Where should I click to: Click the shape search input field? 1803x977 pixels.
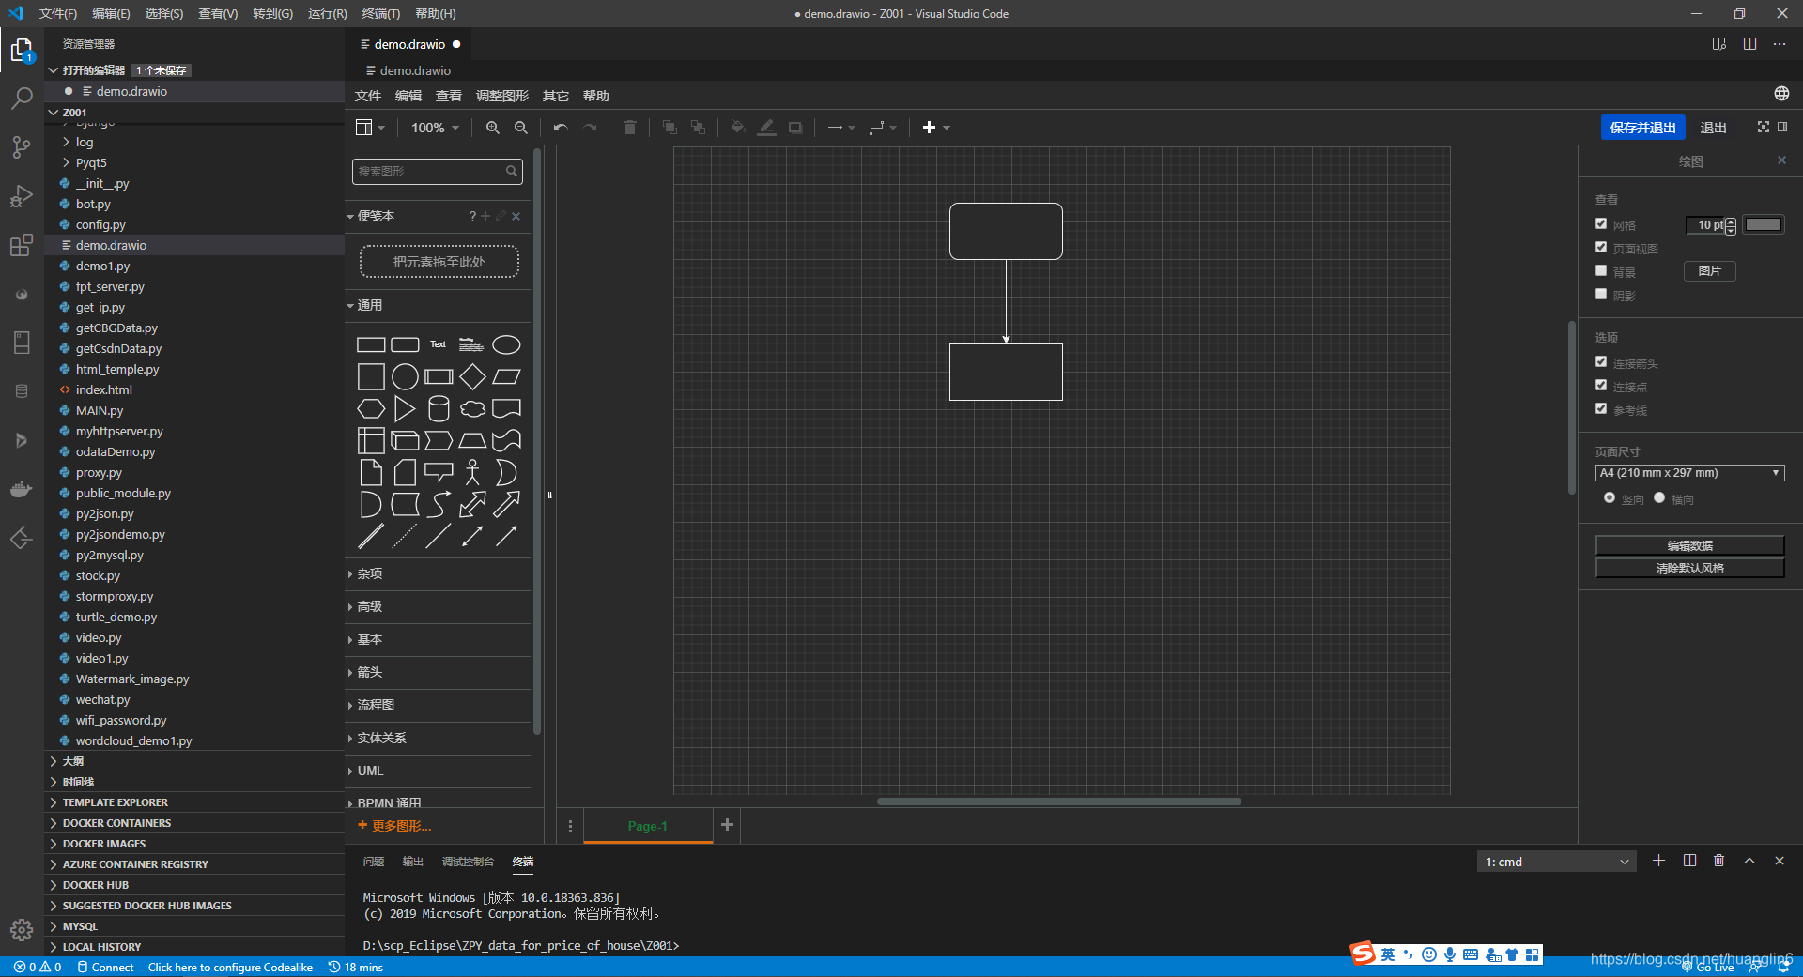coord(437,171)
